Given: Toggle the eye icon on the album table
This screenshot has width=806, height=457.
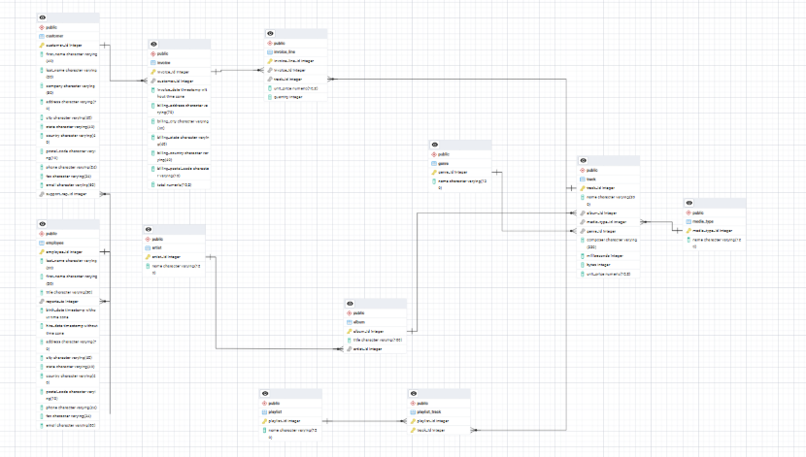Looking at the screenshot, I should (350, 304).
